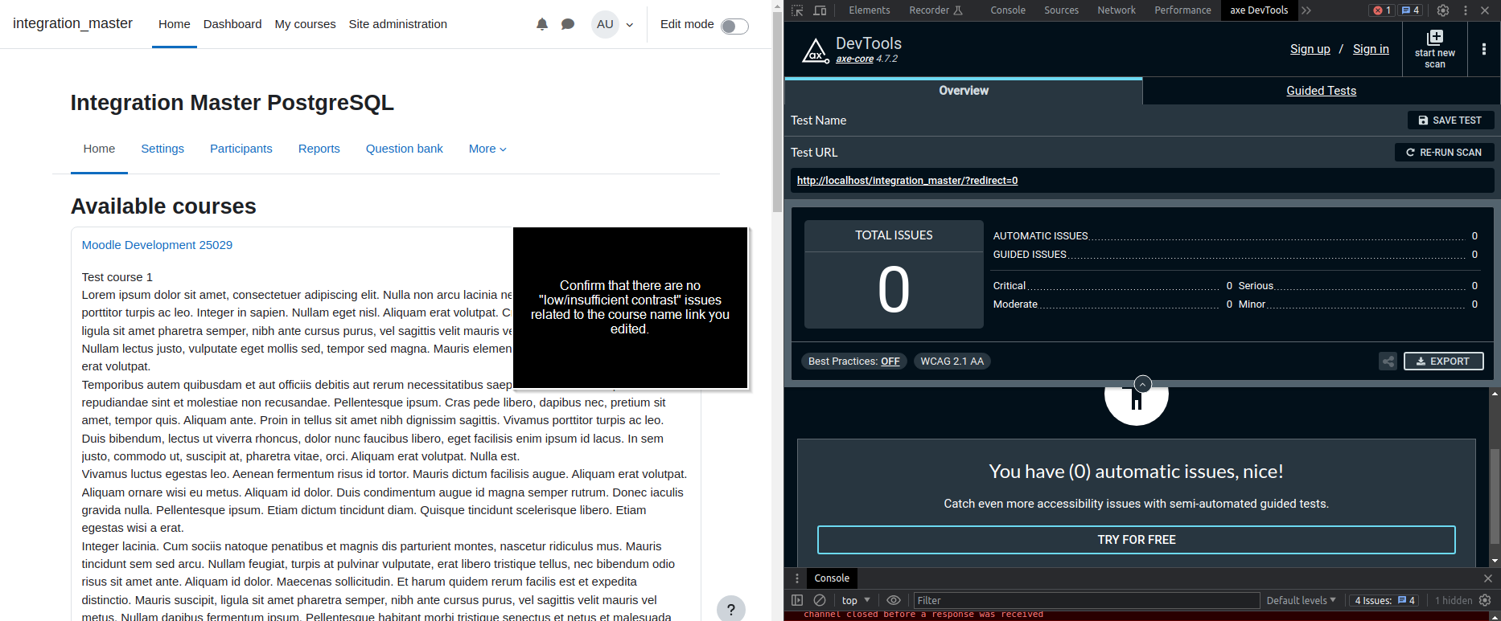Switch to the Console tab in DevTools top bar
The height and width of the screenshot is (621, 1501).
(1008, 10)
